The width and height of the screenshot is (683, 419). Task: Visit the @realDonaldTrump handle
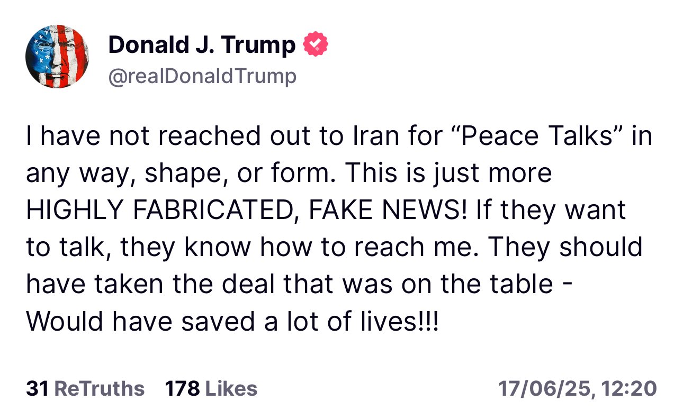202,77
